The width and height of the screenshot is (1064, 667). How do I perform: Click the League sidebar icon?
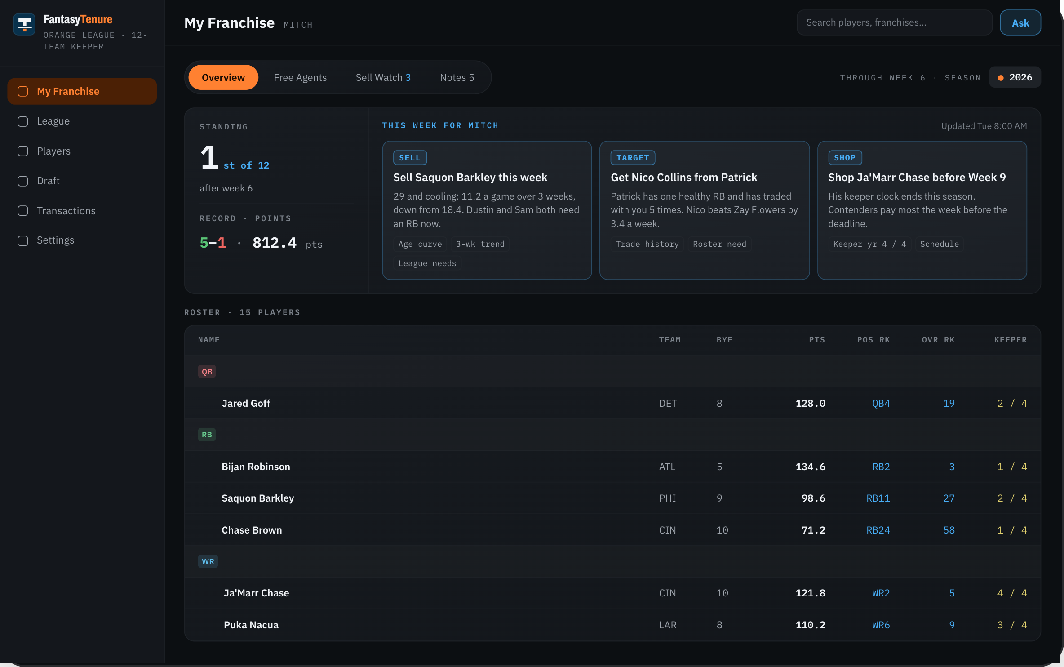tap(23, 121)
